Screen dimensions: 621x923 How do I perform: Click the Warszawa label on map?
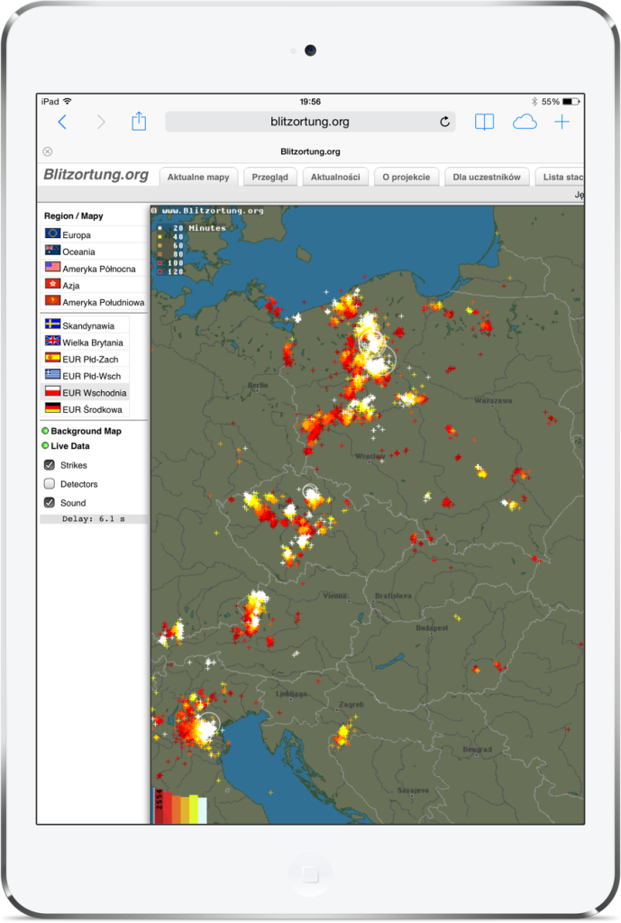click(493, 401)
